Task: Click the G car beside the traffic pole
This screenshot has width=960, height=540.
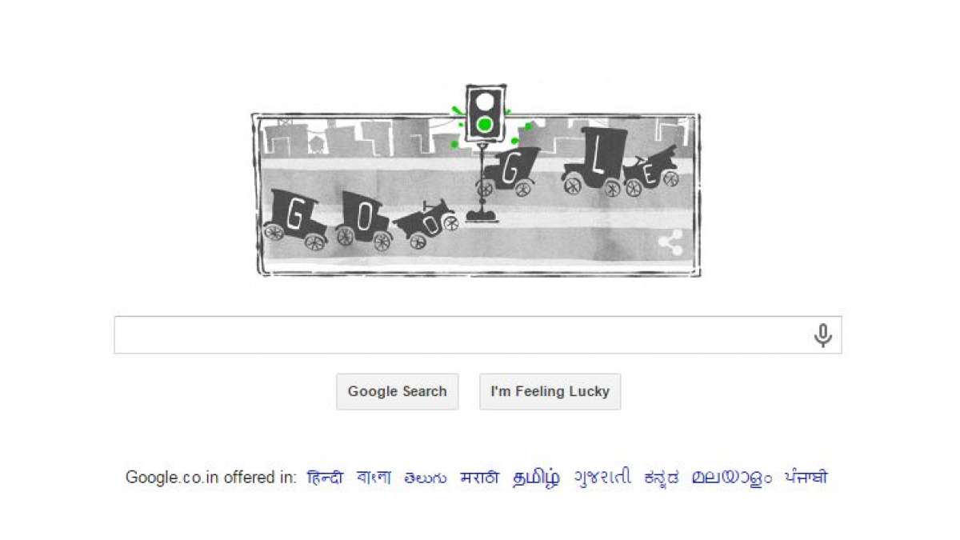Action: click(x=509, y=173)
